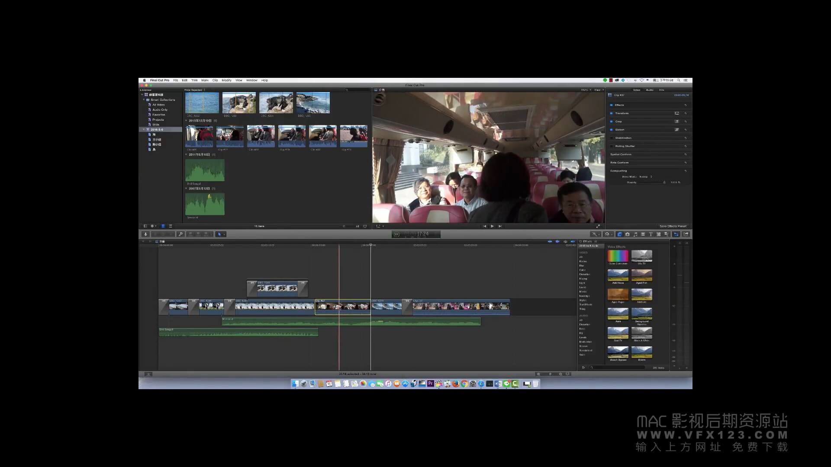Image resolution: width=831 pixels, height=467 pixels.
Task: Collapse the 2015年12月19日 clip group
Action: tap(186, 121)
